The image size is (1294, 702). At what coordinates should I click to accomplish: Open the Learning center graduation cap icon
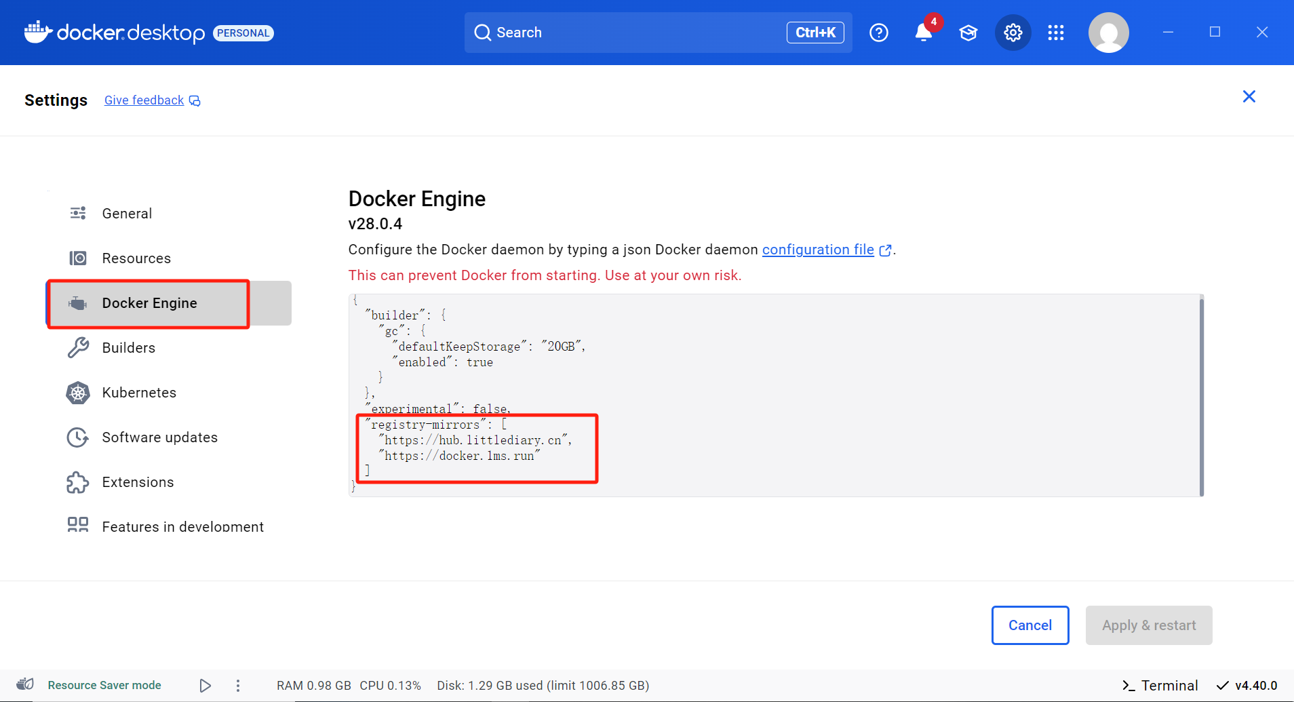pos(968,33)
